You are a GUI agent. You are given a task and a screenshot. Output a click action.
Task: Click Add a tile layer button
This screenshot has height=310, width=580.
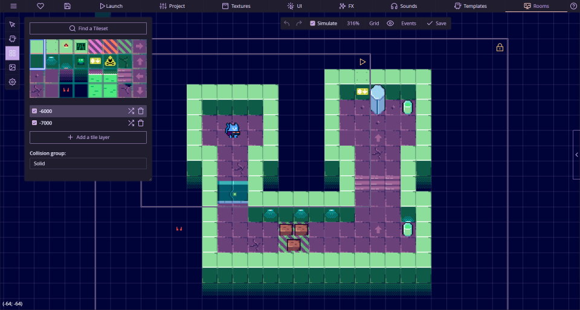coord(88,137)
